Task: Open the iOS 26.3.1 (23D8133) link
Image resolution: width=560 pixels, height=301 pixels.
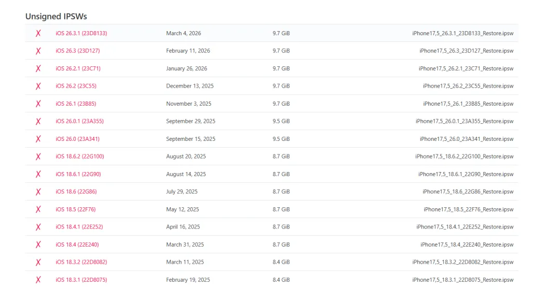Action: [81, 33]
